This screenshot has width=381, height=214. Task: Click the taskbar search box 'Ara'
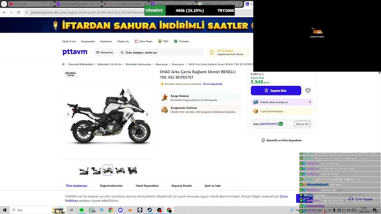click(x=39, y=210)
